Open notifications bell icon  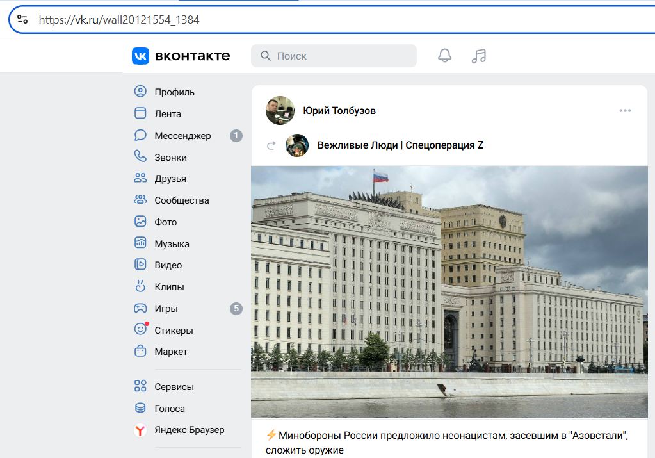click(x=444, y=56)
